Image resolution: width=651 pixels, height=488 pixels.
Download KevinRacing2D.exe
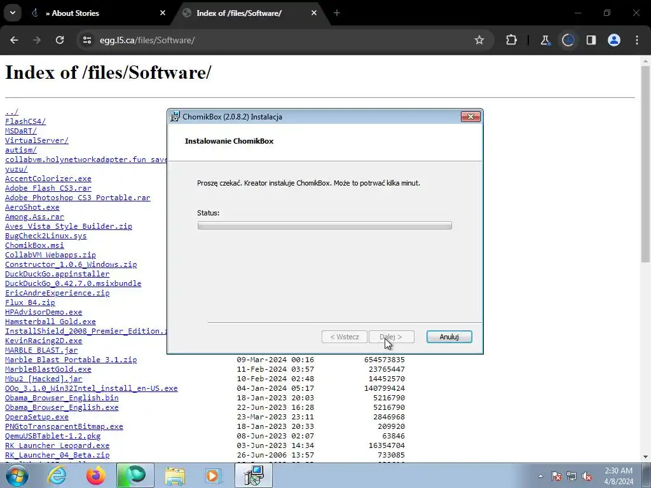pos(44,341)
